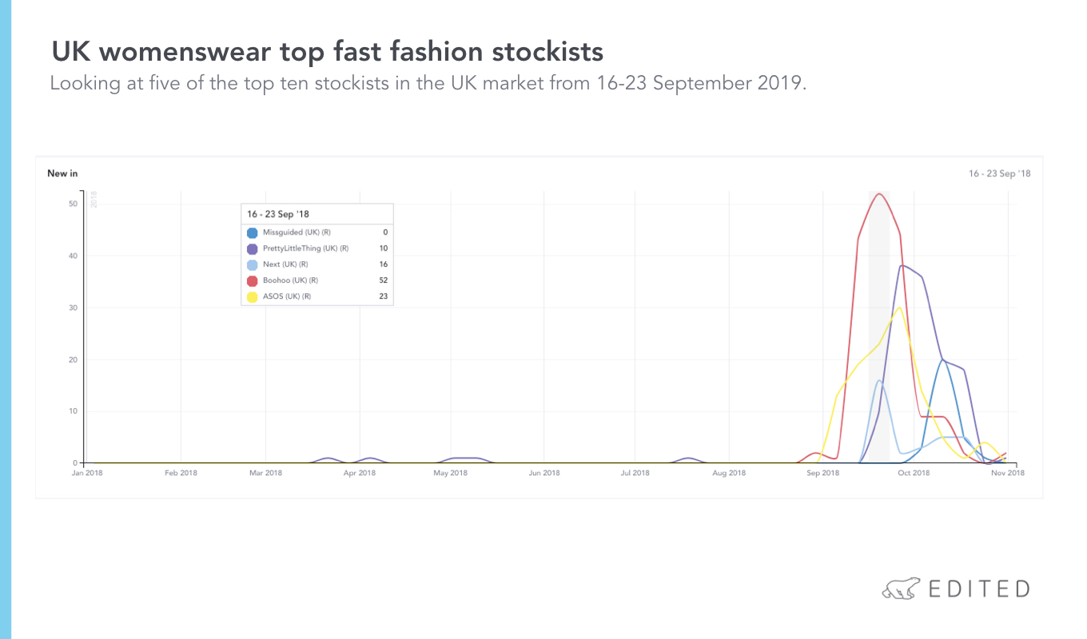Click the PrettyLittleThing purple legend swatch
Screen dimensions: 1087x639
coord(253,248)
